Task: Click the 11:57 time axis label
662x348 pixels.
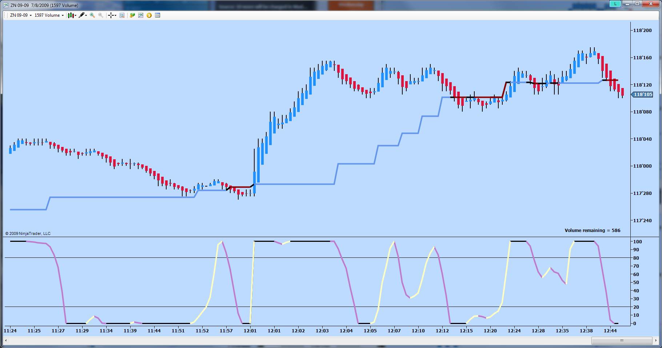Action: (226, 331)
